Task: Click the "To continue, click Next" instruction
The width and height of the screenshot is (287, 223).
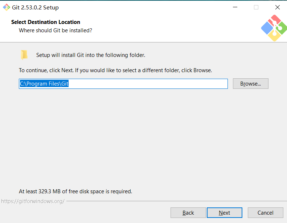Action: (115, 70)
